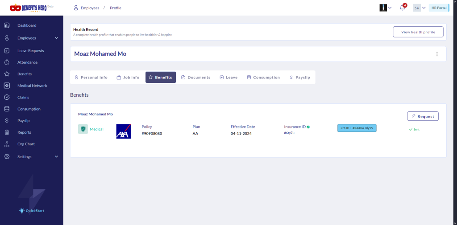457x225 pixels.
Task: Click the Medical Network icon
Action: 7,86
